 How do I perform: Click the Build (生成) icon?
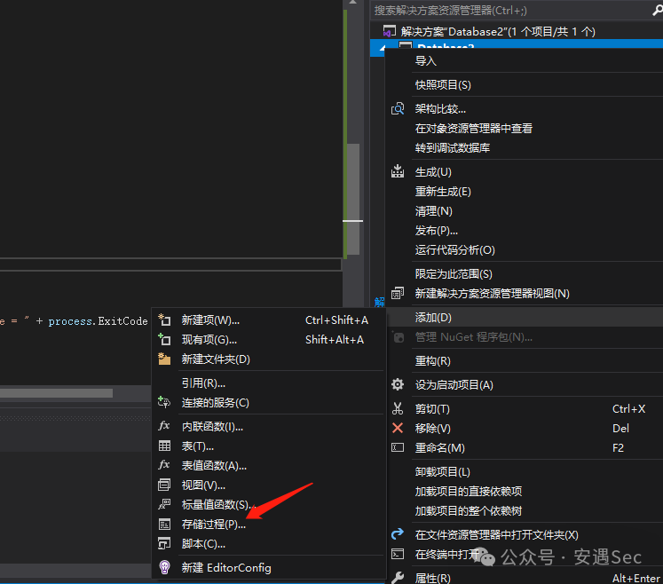pos(398,171)
